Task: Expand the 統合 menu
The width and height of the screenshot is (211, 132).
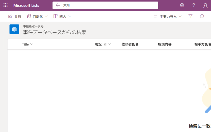Action: (x=62, y=17)
